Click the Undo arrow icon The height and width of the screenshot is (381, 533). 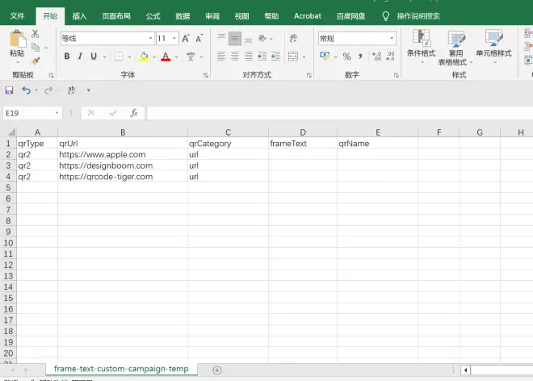point(26,90)
